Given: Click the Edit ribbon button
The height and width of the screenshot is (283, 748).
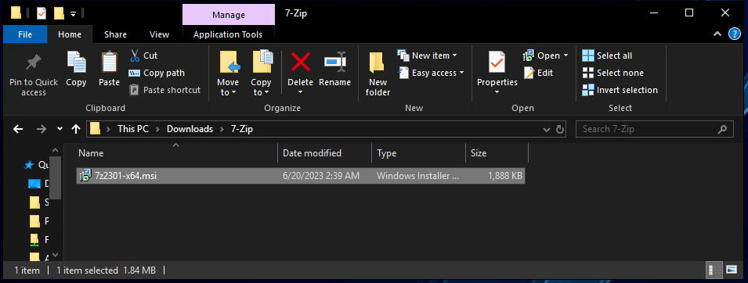Looking at the screenshot, I should (x=539, y=73).
